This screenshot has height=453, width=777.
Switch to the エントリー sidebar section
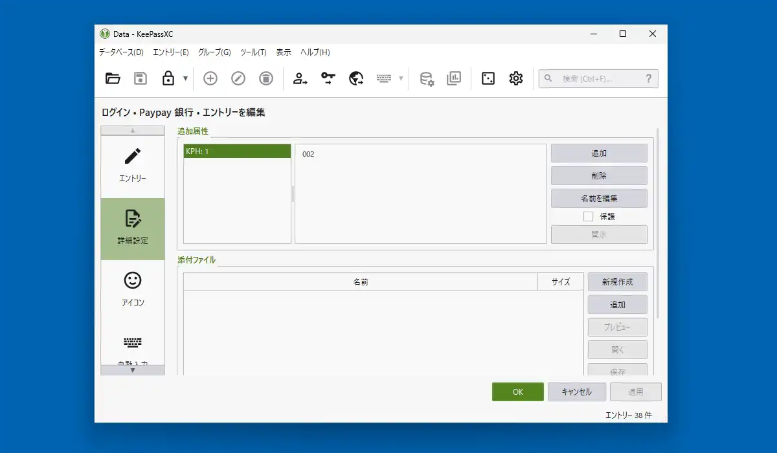click(x=133, y=166)
